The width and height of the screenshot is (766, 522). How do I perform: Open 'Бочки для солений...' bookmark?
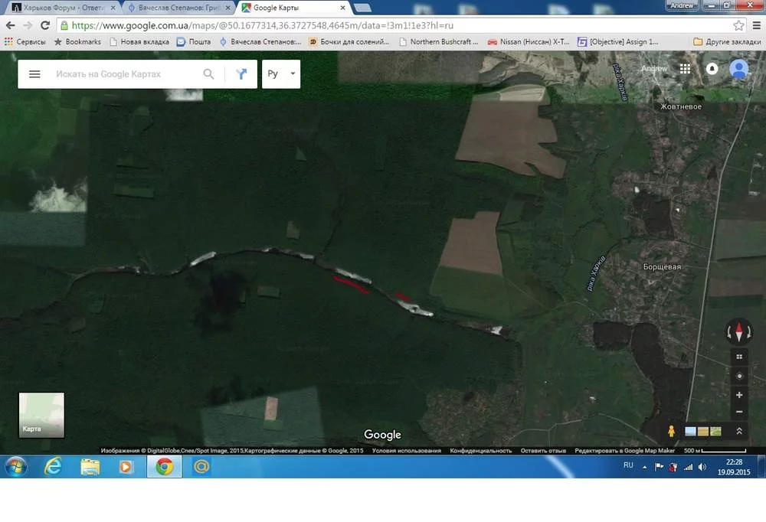click(349, 42)
